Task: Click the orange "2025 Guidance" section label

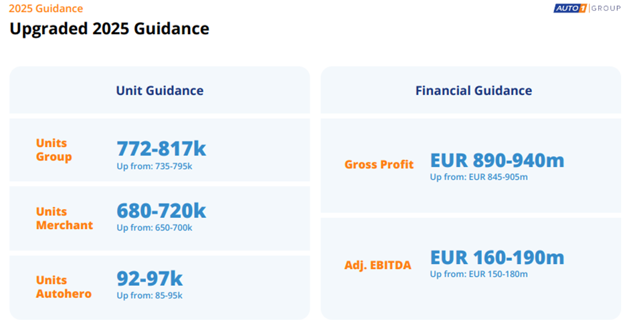Action: [x=46, y=9]
